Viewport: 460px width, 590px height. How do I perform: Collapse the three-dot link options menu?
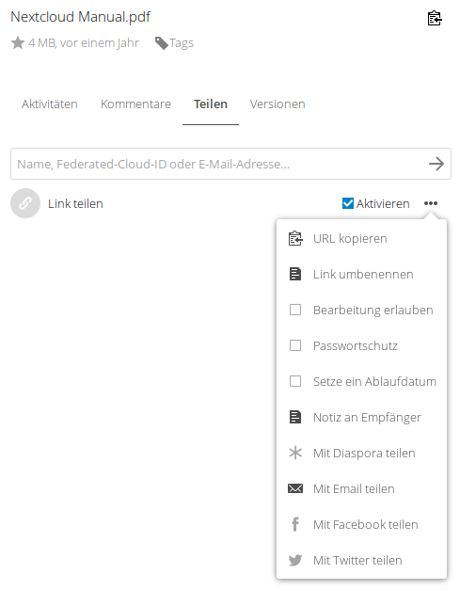click(431, 203)
